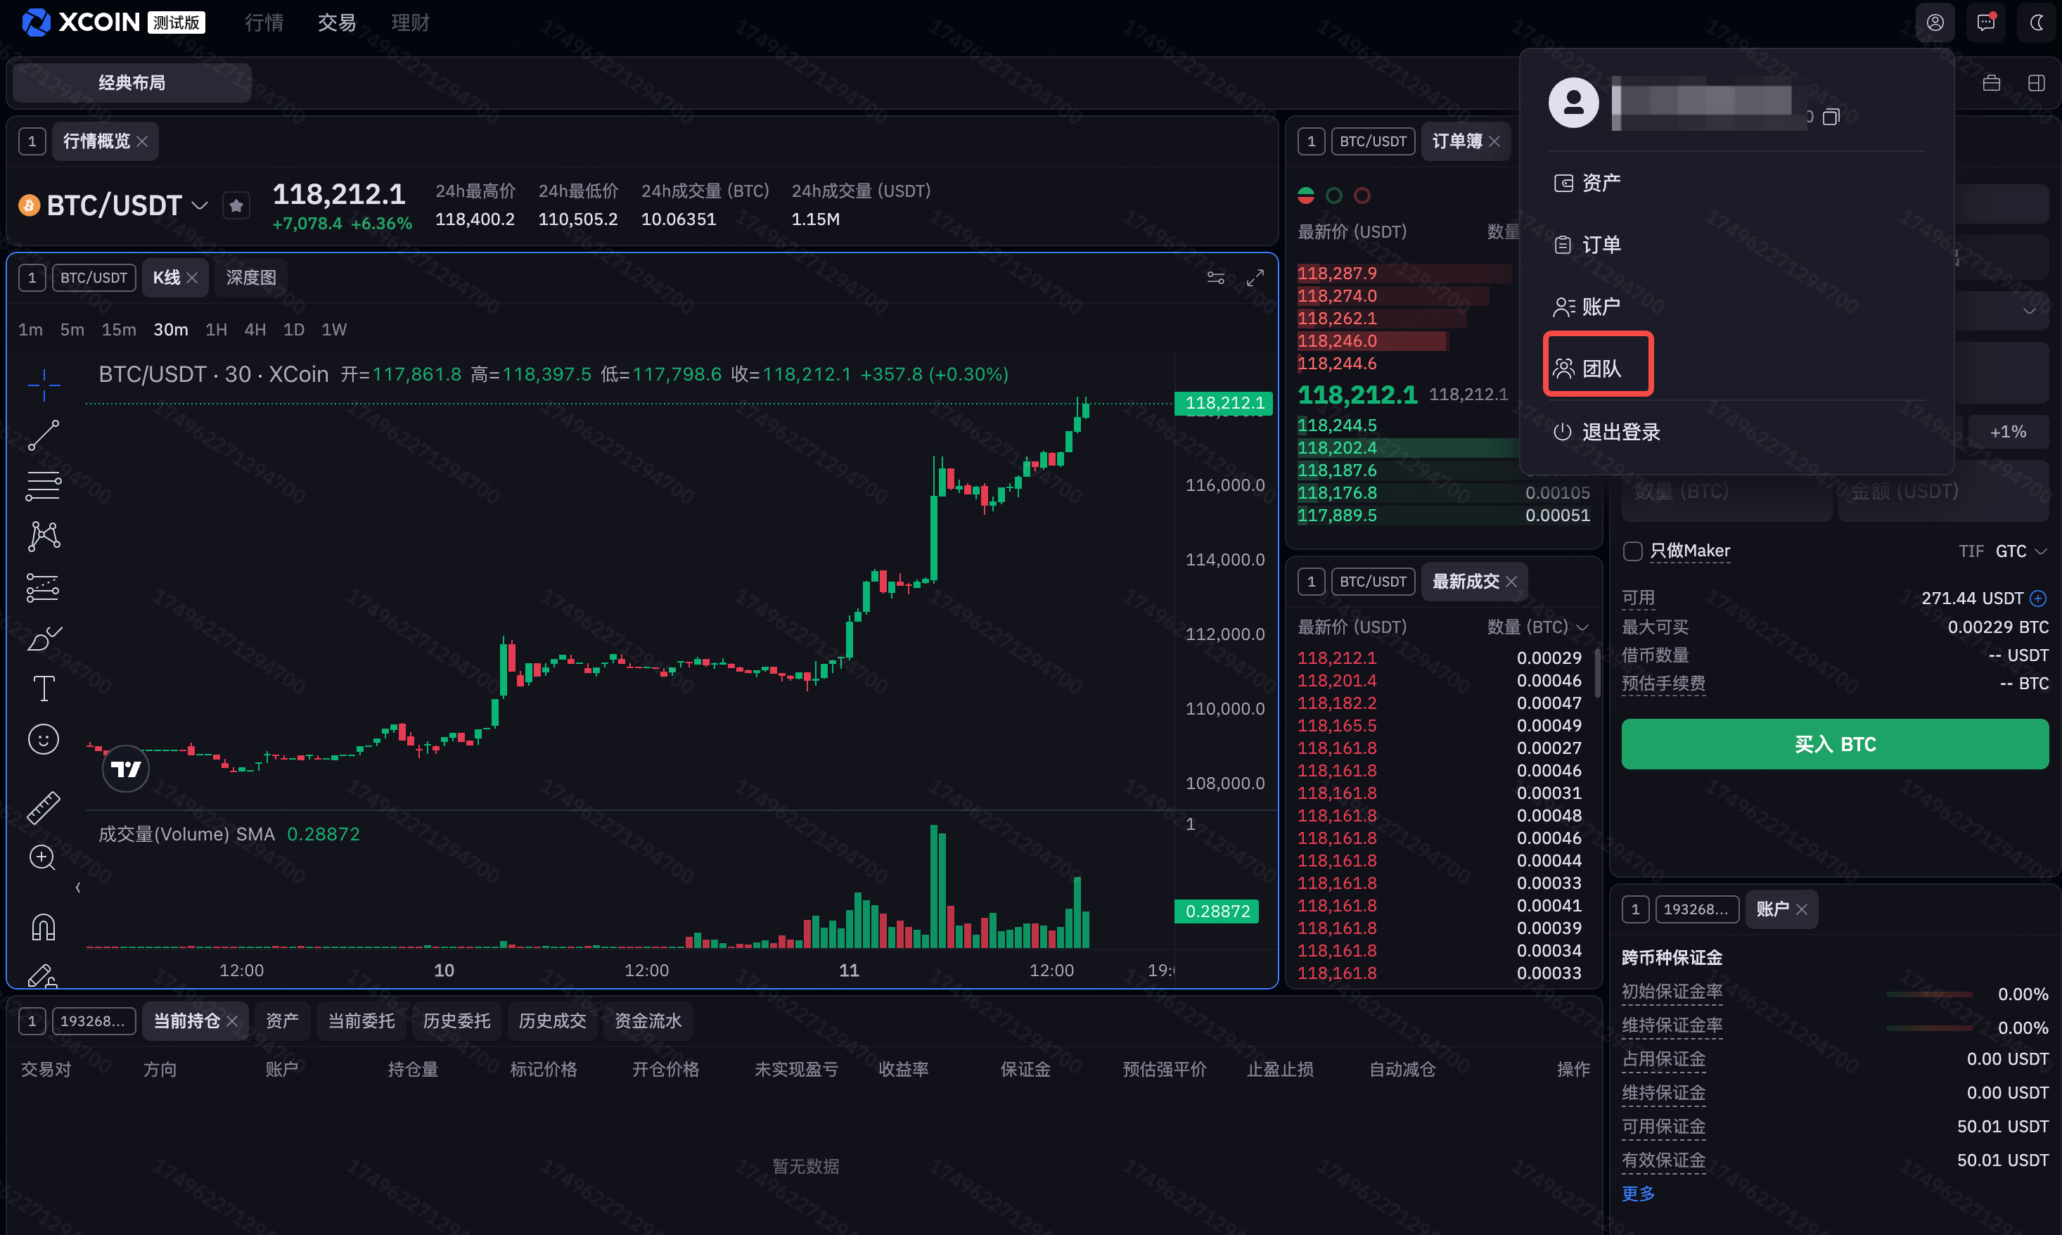The height and width of the screenshot is (1235, 2062).
Task: Copy the user ID next to avatar
Action: click(1831, 117)
